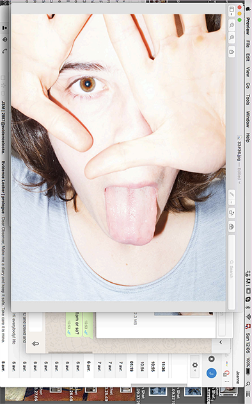Image resolution: width=252 pixels, height=404 pixels.
Task: Click the Rotate icon in Preview toolbar
Action: pos(232,213)
